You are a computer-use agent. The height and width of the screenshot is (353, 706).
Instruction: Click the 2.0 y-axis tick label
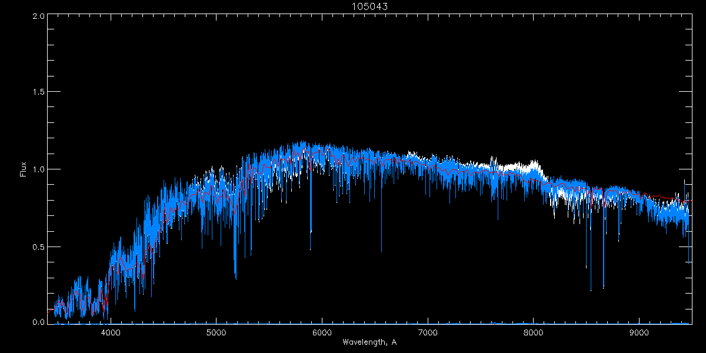(37, 16)
